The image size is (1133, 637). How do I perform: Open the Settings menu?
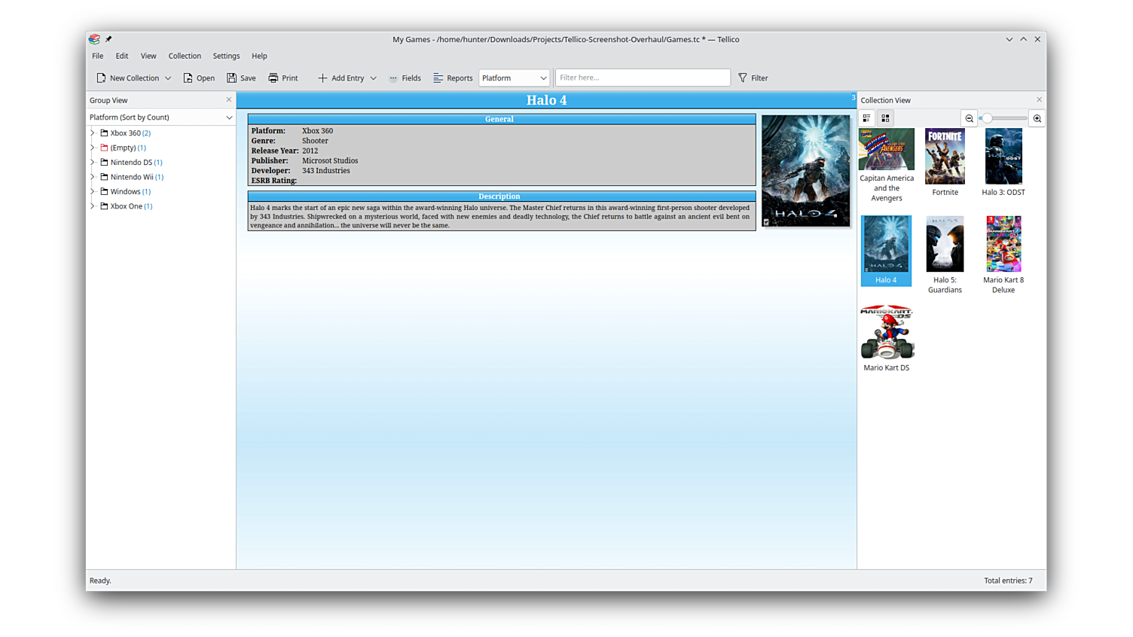(x=226, y=56)
